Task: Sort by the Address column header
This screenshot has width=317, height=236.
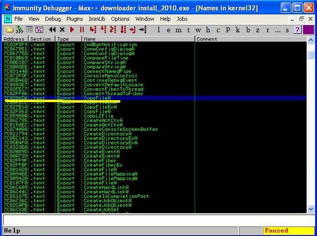Action: 15,39
